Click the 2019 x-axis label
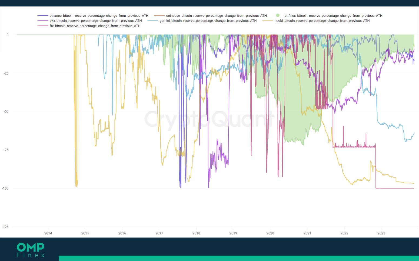This screenshot has width=419, height=261. coord(233,233)
